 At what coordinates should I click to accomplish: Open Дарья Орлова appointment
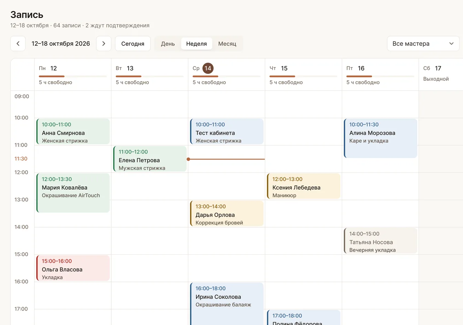227,213
